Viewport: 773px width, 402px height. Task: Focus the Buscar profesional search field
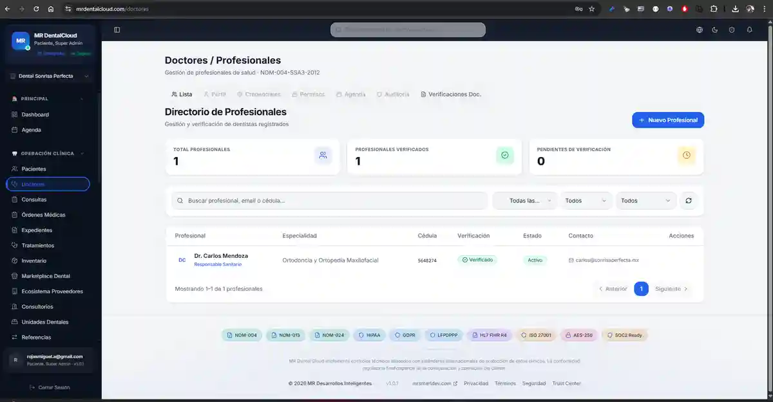coord(329,201)
